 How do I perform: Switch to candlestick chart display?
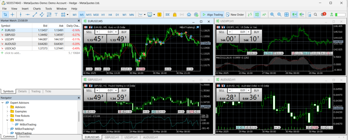(257, 14)
